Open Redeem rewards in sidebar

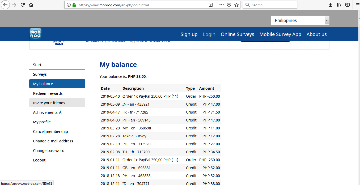point(57,93)
